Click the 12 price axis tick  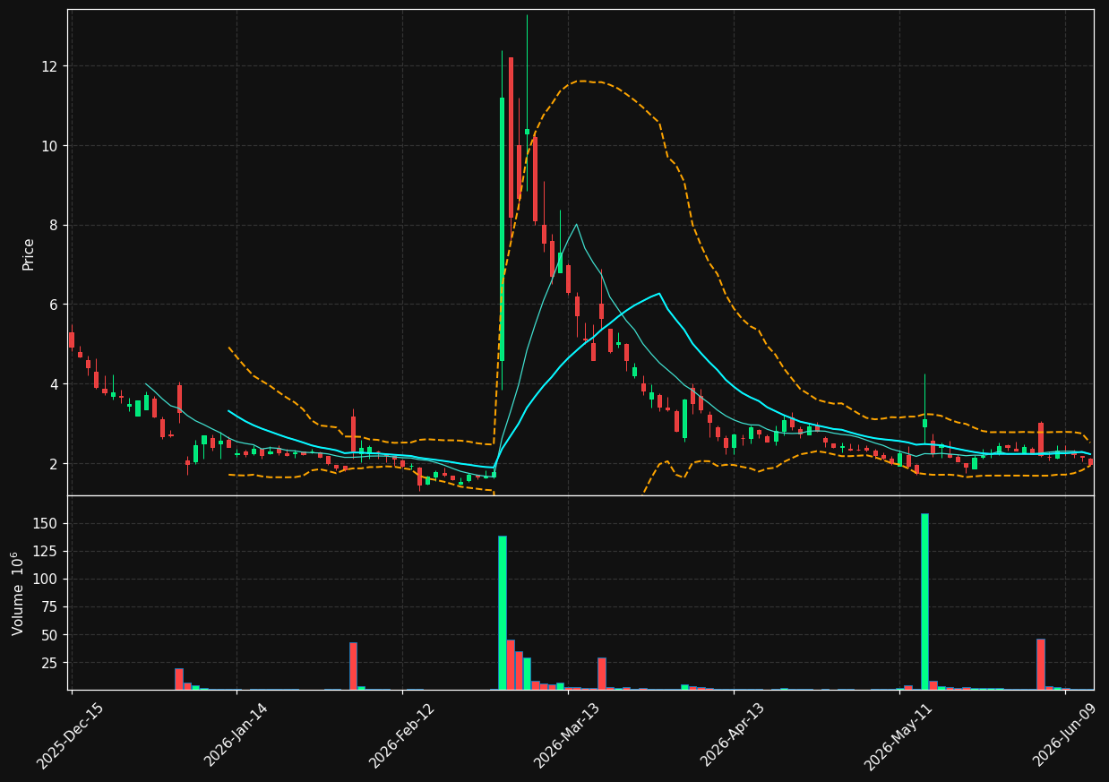(x=48, y=66)
